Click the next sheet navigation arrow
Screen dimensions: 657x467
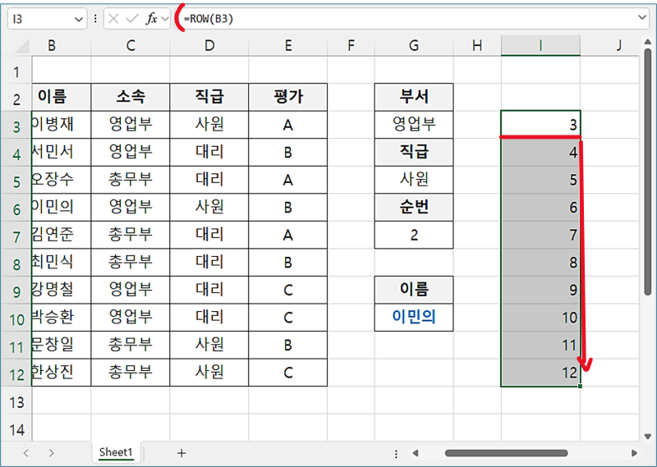click(51, 452)
